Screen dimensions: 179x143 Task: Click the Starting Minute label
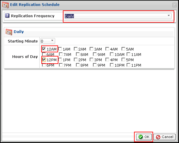[23, 41]
